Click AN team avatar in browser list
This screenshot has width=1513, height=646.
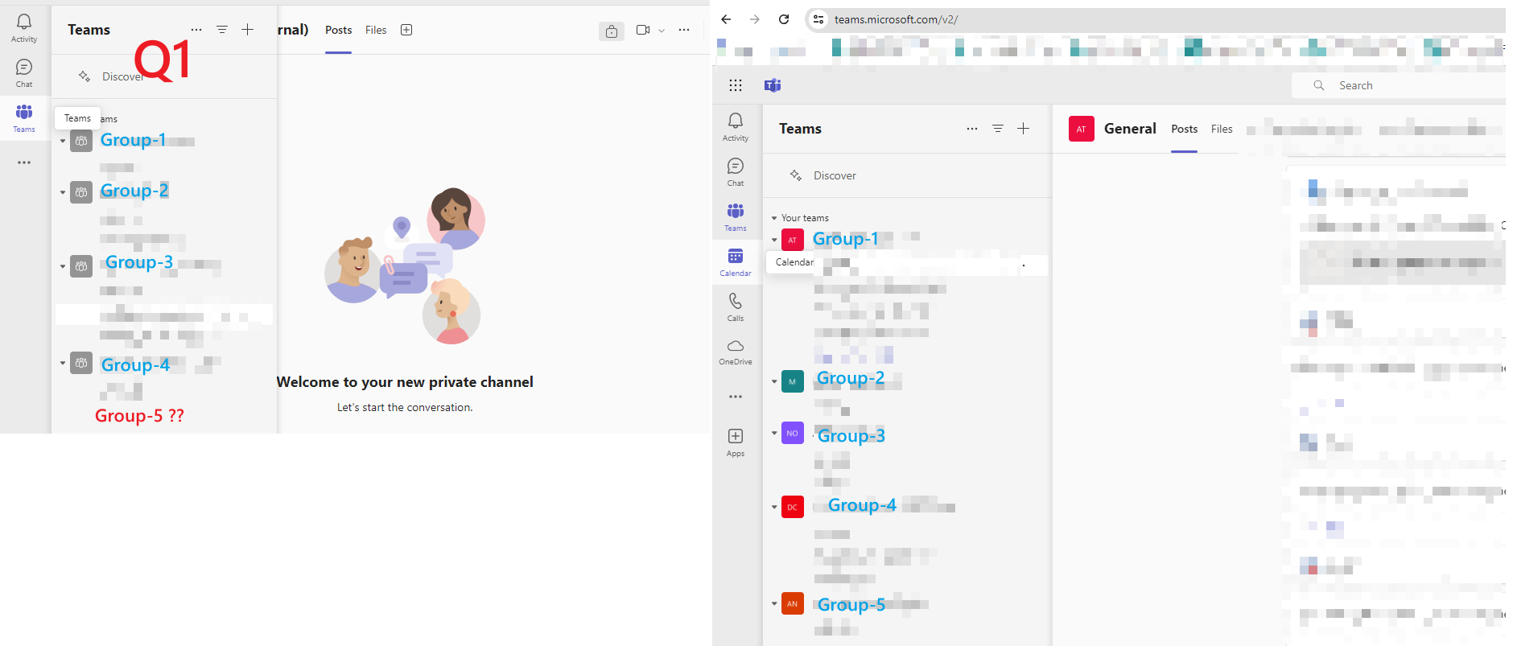(793, 603)
